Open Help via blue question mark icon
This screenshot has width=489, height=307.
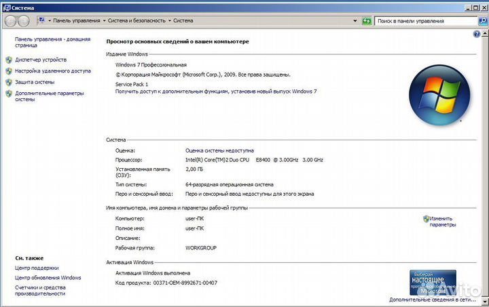tap(477, 34)
